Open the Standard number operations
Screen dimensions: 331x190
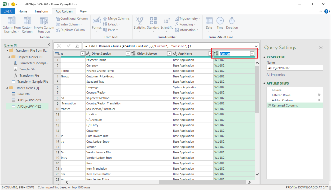click(x=153, y=25)
